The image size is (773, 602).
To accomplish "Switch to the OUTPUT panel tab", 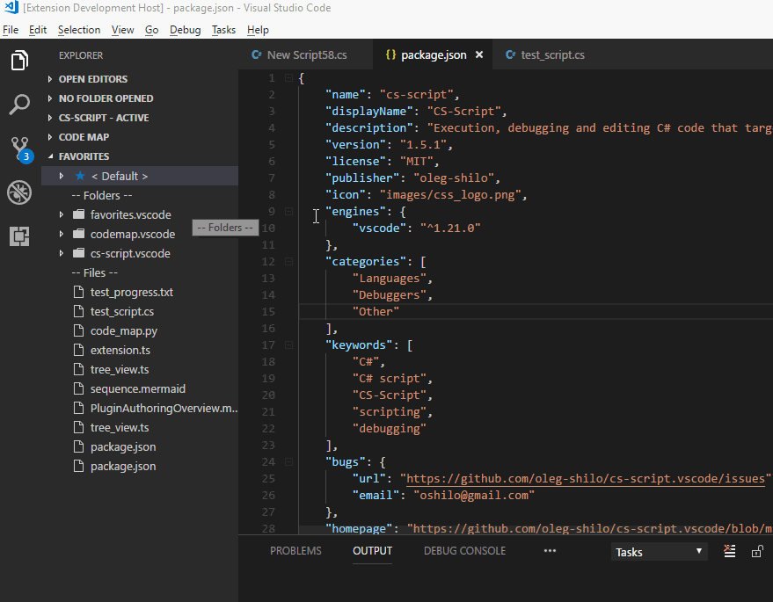I will (372, 551).
